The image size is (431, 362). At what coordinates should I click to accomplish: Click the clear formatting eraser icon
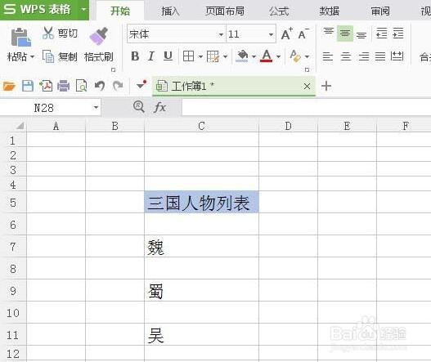click(x=295, y=56)
